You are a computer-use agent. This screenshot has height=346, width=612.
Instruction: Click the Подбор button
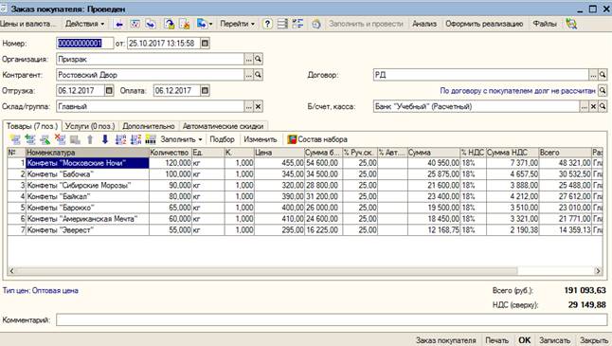222,139
